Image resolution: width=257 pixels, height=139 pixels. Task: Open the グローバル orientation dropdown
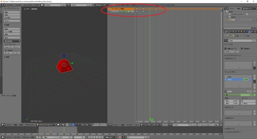tap(86, 125)
